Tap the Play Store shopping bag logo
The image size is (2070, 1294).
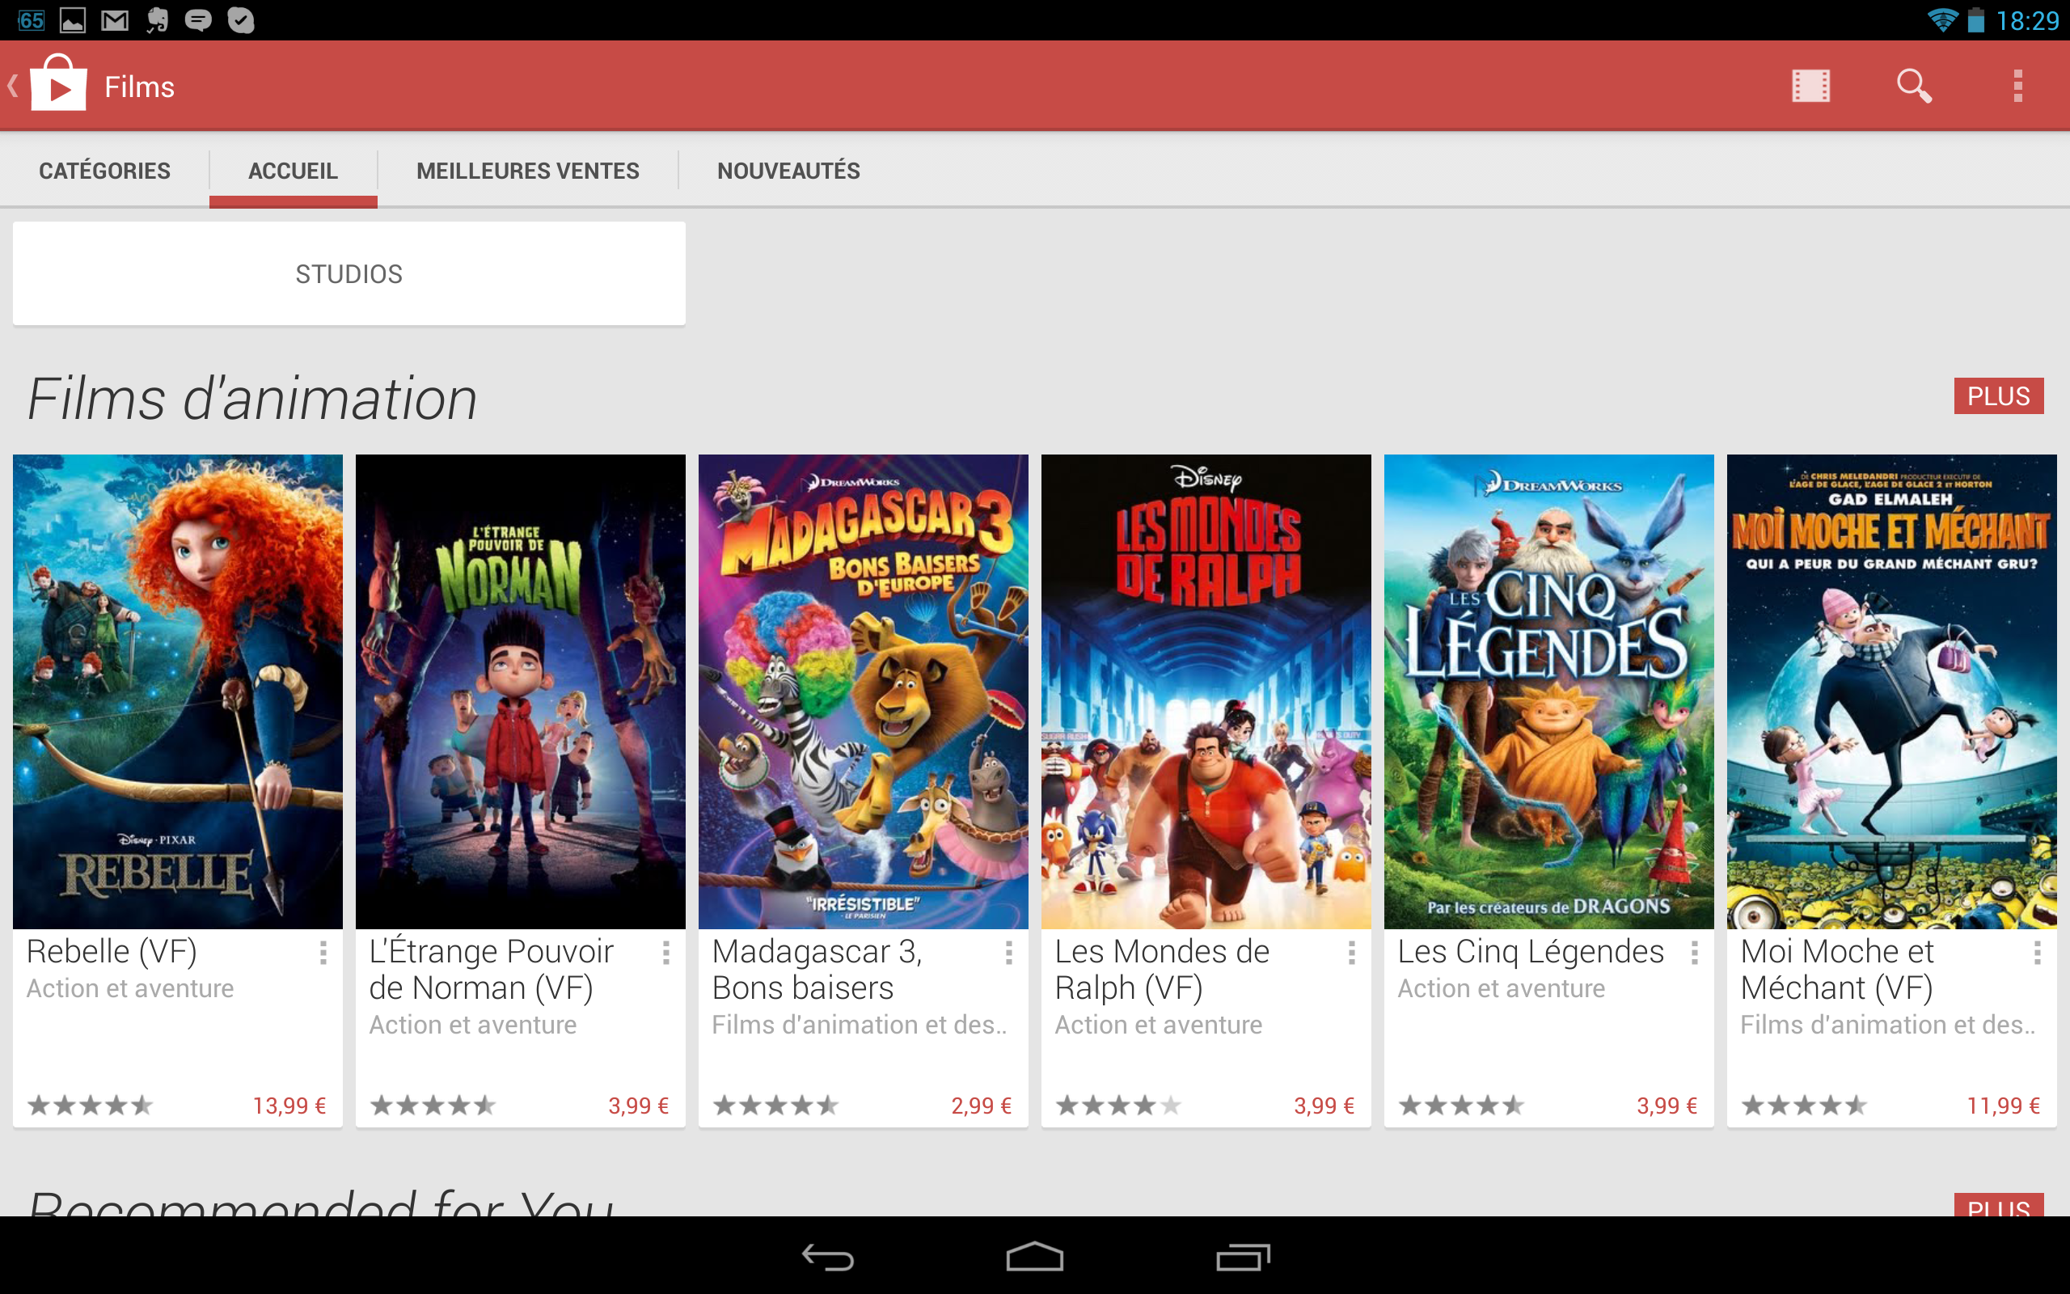tap(58, 83)
